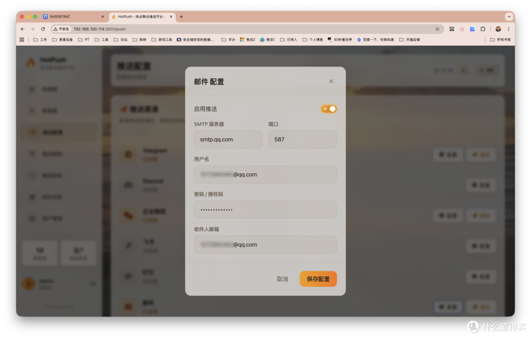The height and width of the screenshot is (338, 531).
Task: Open the 个人博客 bookmark folder
Action: point(313,40)
